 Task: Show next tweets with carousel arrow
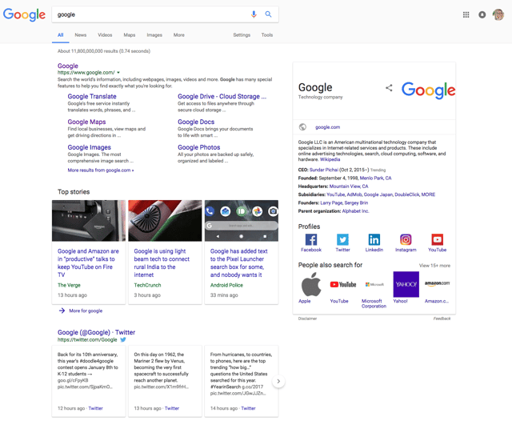point(278,381)
